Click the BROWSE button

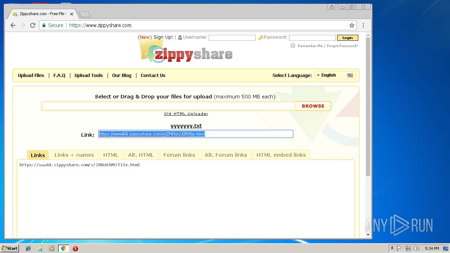(313, 106)
